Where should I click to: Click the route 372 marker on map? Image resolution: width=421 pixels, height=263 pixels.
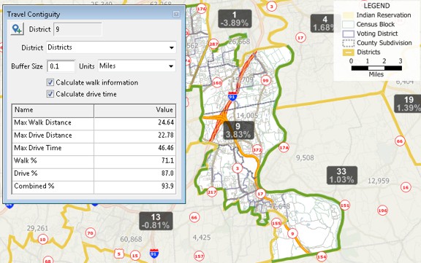257,150
